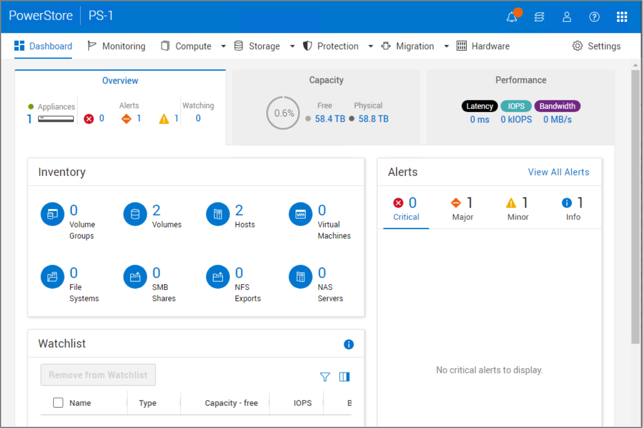Image resolution: width=643 pixels, height=428 pixels.
Task: Click the Watchlist info icon
Action: [349, 344]
